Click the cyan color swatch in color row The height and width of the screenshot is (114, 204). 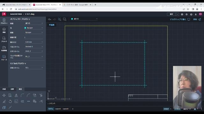[25, 28]
